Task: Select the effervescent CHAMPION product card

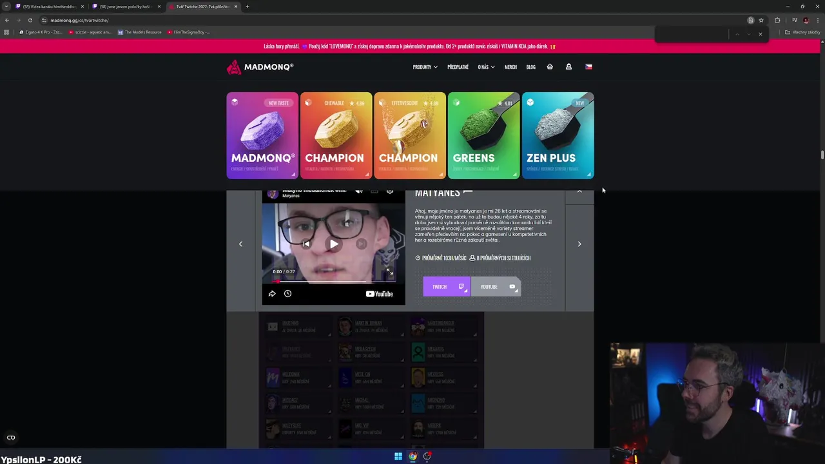Action: [x=409, y=135]
